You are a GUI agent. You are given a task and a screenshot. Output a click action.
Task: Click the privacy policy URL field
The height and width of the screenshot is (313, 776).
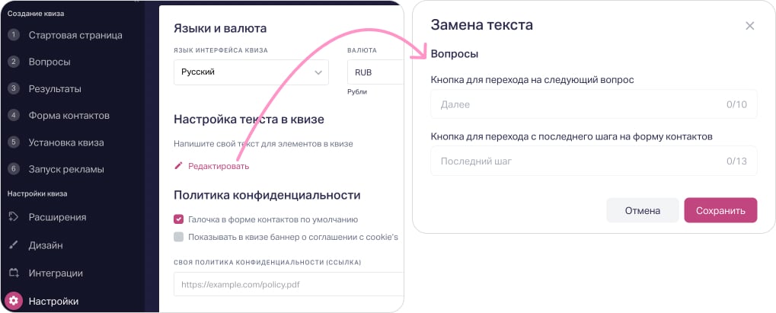tap(289, 284)
